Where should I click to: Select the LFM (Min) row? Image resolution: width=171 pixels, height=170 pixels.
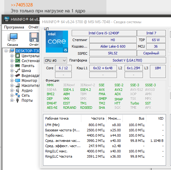click(105, 125)
